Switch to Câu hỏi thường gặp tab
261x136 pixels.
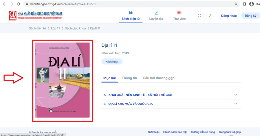[x=158, y=78]
